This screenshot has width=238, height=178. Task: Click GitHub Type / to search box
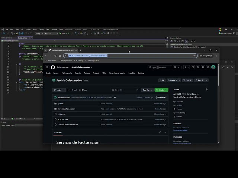pyautogui.click(x=160, y=67)
